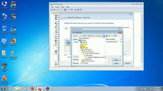The height and width of the screenshot is (91, 163).
Task: Click Open in Locate File dialog
Action: click(116, 60)
